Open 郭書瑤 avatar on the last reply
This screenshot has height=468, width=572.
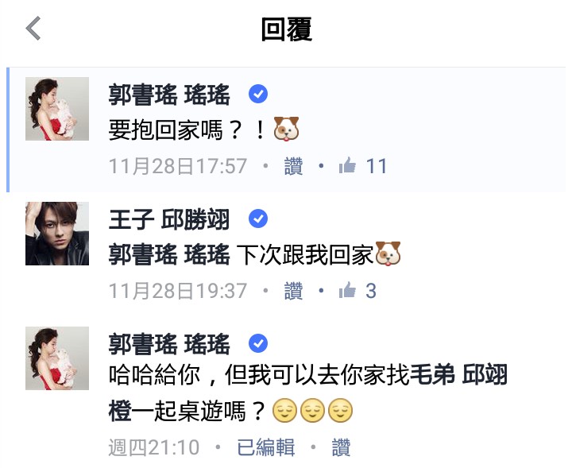[x=57, y=358]
